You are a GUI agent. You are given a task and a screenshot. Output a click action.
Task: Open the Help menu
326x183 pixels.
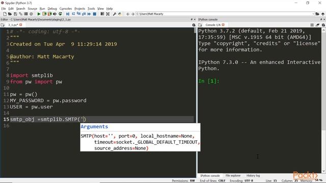click(110, 9)
